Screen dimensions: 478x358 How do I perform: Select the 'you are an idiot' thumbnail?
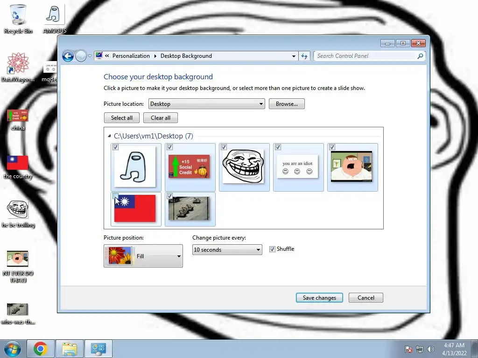click(x=297, y=166)
